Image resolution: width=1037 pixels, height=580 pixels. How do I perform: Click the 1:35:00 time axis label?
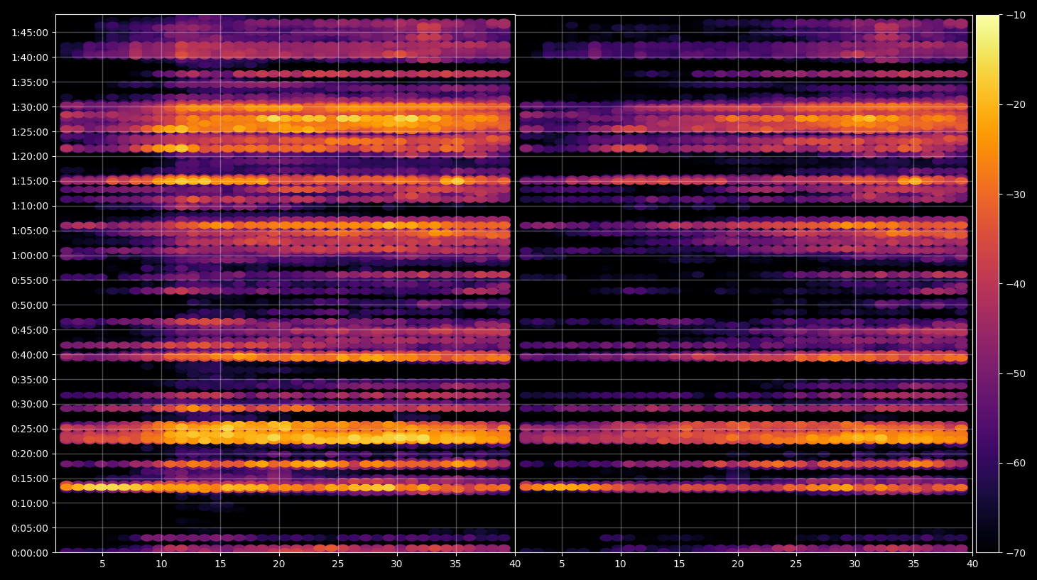30,82
